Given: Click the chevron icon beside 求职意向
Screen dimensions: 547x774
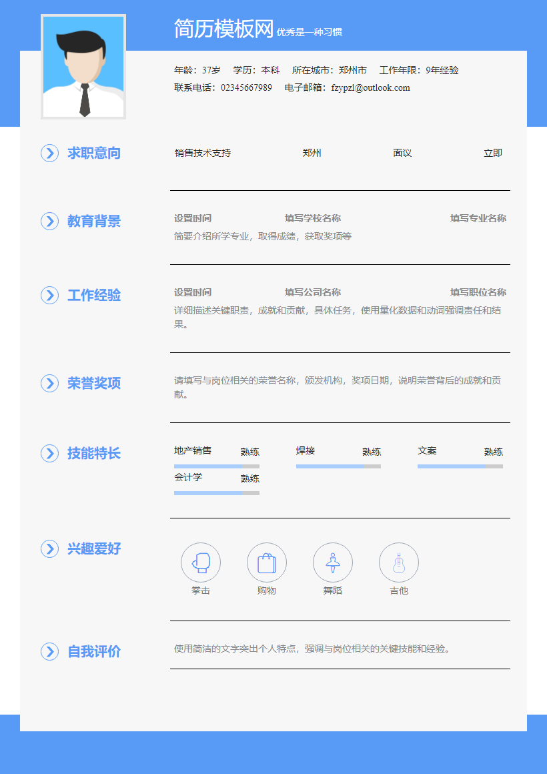Looking at the screenshot, I should pos(49,153).
